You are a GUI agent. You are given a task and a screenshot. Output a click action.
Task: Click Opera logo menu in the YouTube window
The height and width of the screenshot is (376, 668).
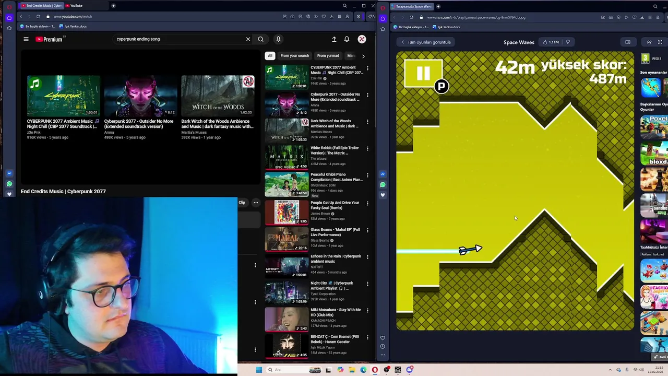coord(9,7)
